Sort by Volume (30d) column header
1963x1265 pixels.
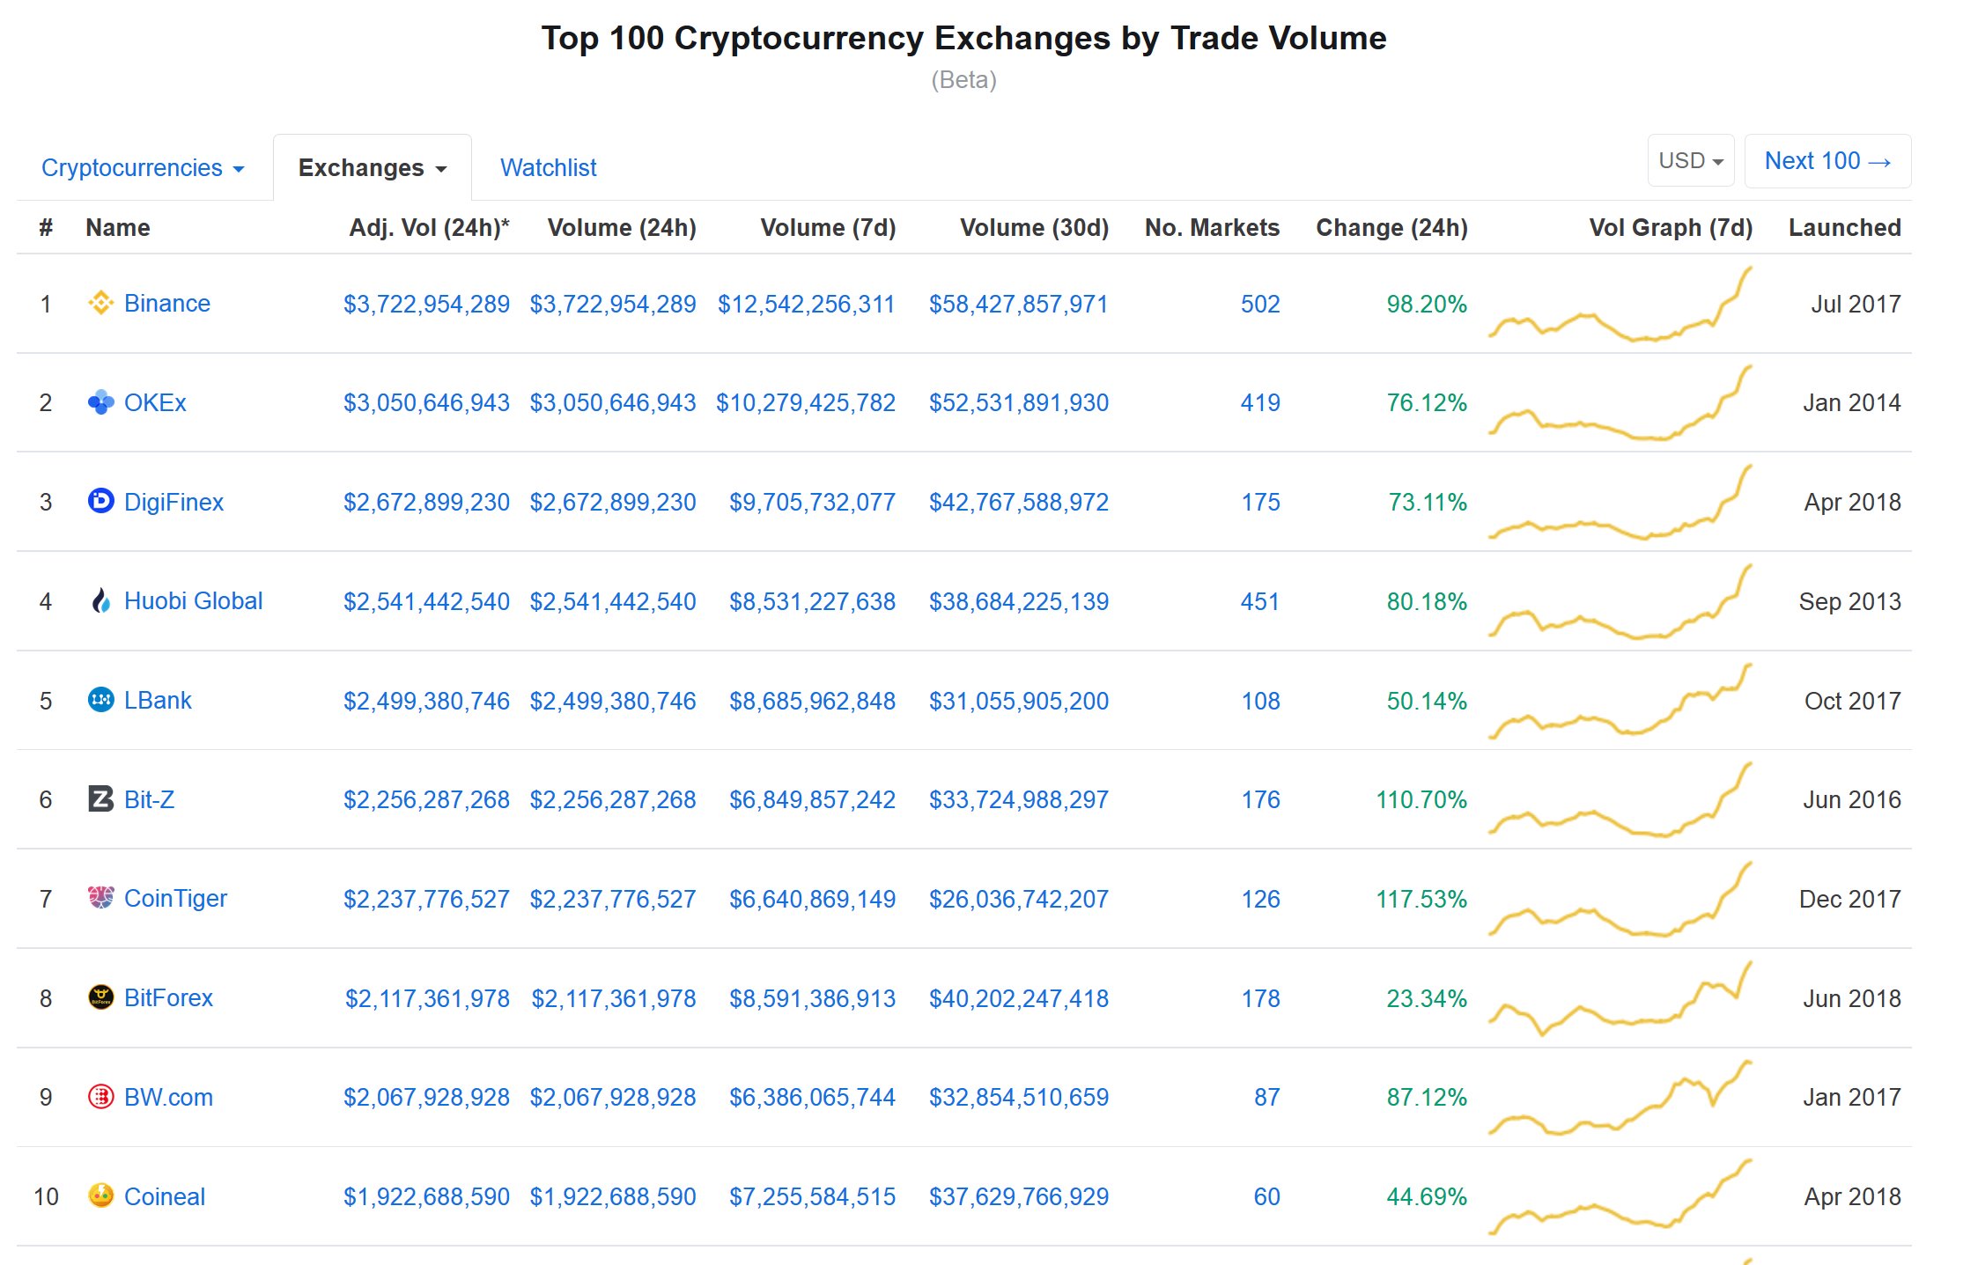coord(1034,227)
